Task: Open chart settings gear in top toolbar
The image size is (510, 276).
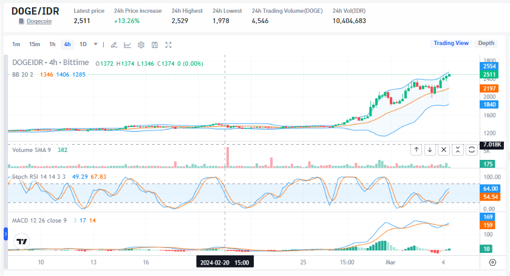Action: click(x=141, y=44)
